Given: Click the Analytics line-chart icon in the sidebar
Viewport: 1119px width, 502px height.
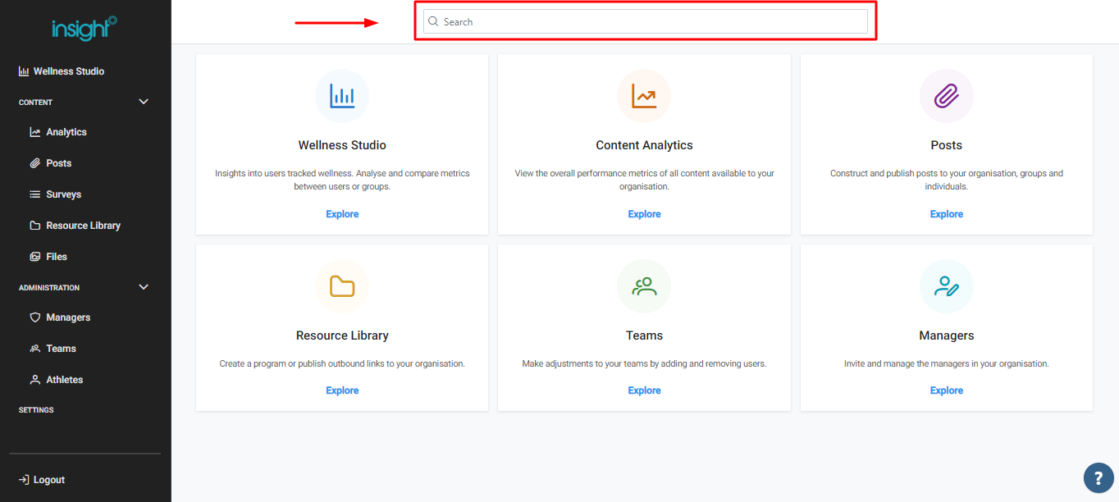Looking at the screenshot, I should (x=35, y=132).
